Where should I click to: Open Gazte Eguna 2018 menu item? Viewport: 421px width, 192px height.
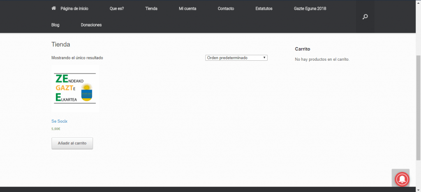coord(310,9)
